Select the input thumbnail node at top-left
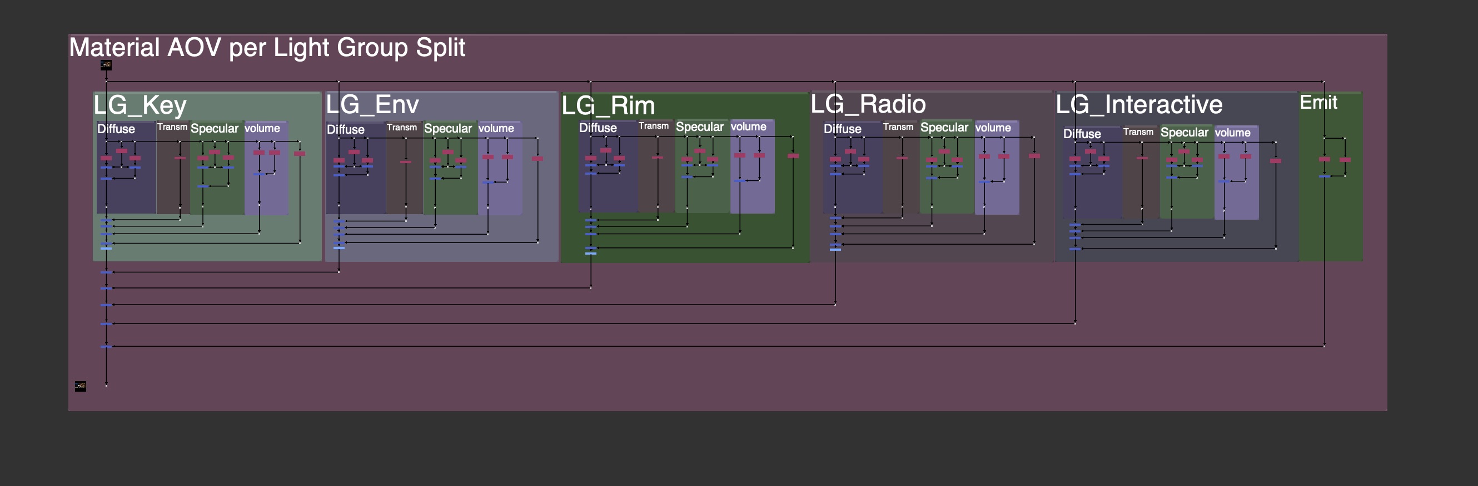 click(x=106, y=65)
